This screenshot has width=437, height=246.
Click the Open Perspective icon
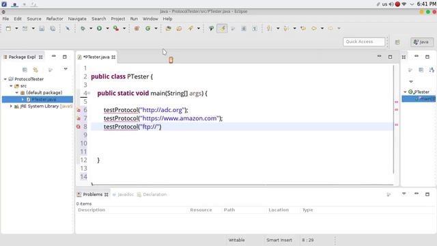click(x=397, y=42)
